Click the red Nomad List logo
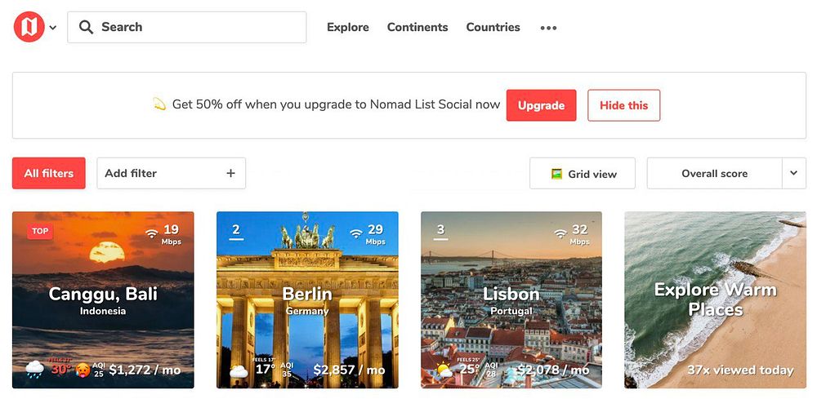Image resolution: width=817 pixels, height=399 pixels. pyautogui.click(x=29, y=27)
